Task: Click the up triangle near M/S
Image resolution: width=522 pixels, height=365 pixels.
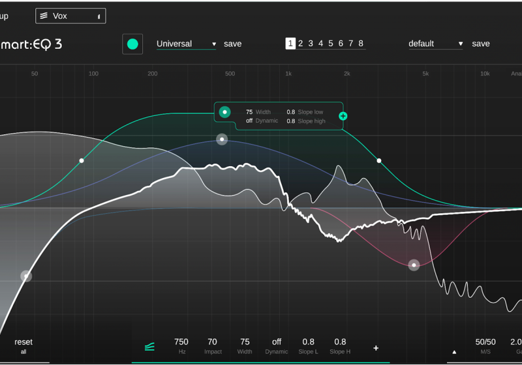Action: (454, 352)
